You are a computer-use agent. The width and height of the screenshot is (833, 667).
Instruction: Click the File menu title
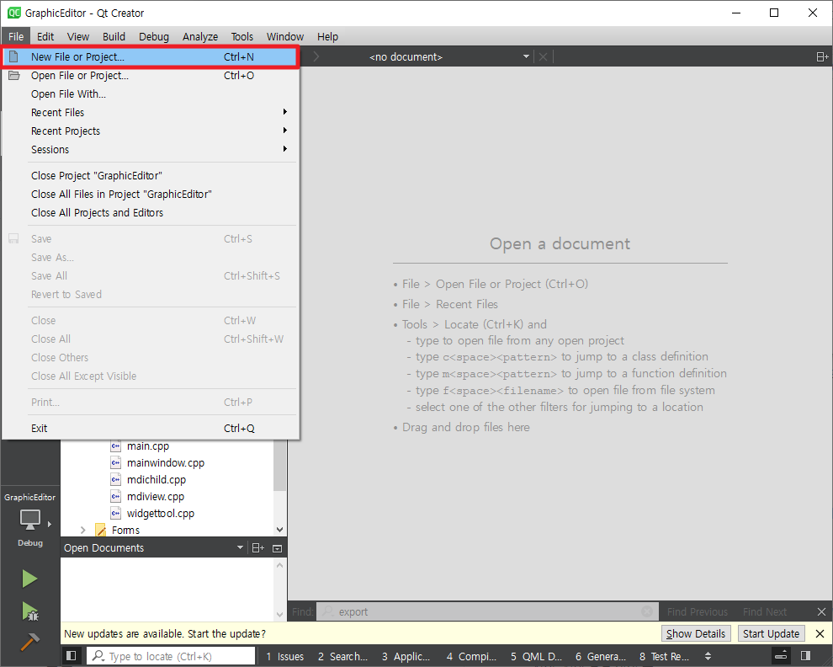[x=16, y=37]
